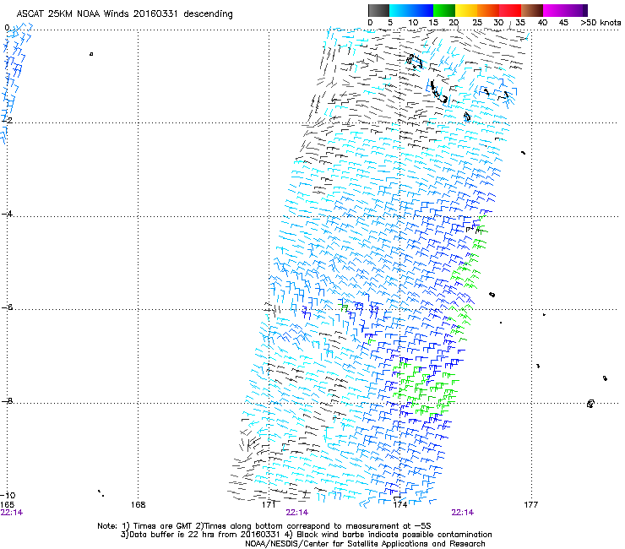This screenshot has height=549, width=625.
Task: Click the '174' longitude axis label
Action: click(399, 505)
